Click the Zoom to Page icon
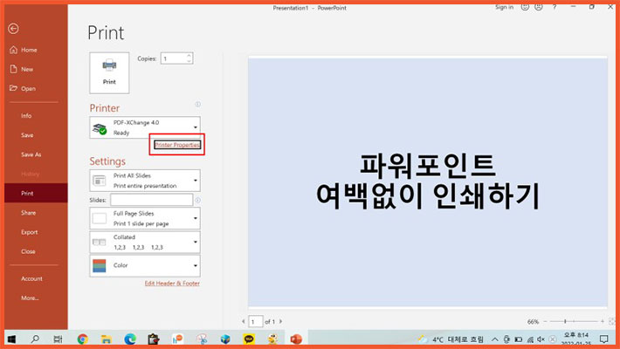The image size is (620, 349). [x=611, y=321]
